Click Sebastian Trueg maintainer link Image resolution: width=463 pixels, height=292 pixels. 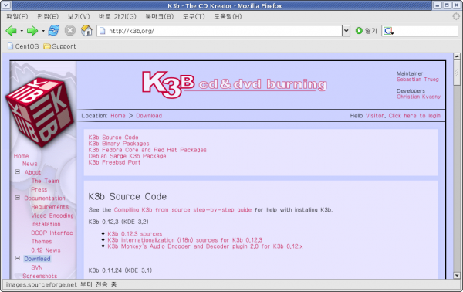point(417,80)
